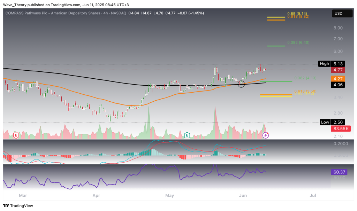
Task: Click the close value C4.77
Action: [x=170, y=13]
